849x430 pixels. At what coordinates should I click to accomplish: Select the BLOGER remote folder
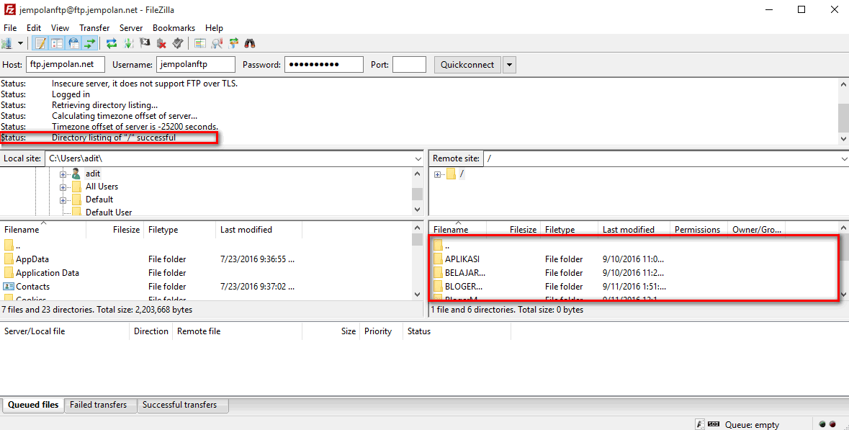[464, 287]
